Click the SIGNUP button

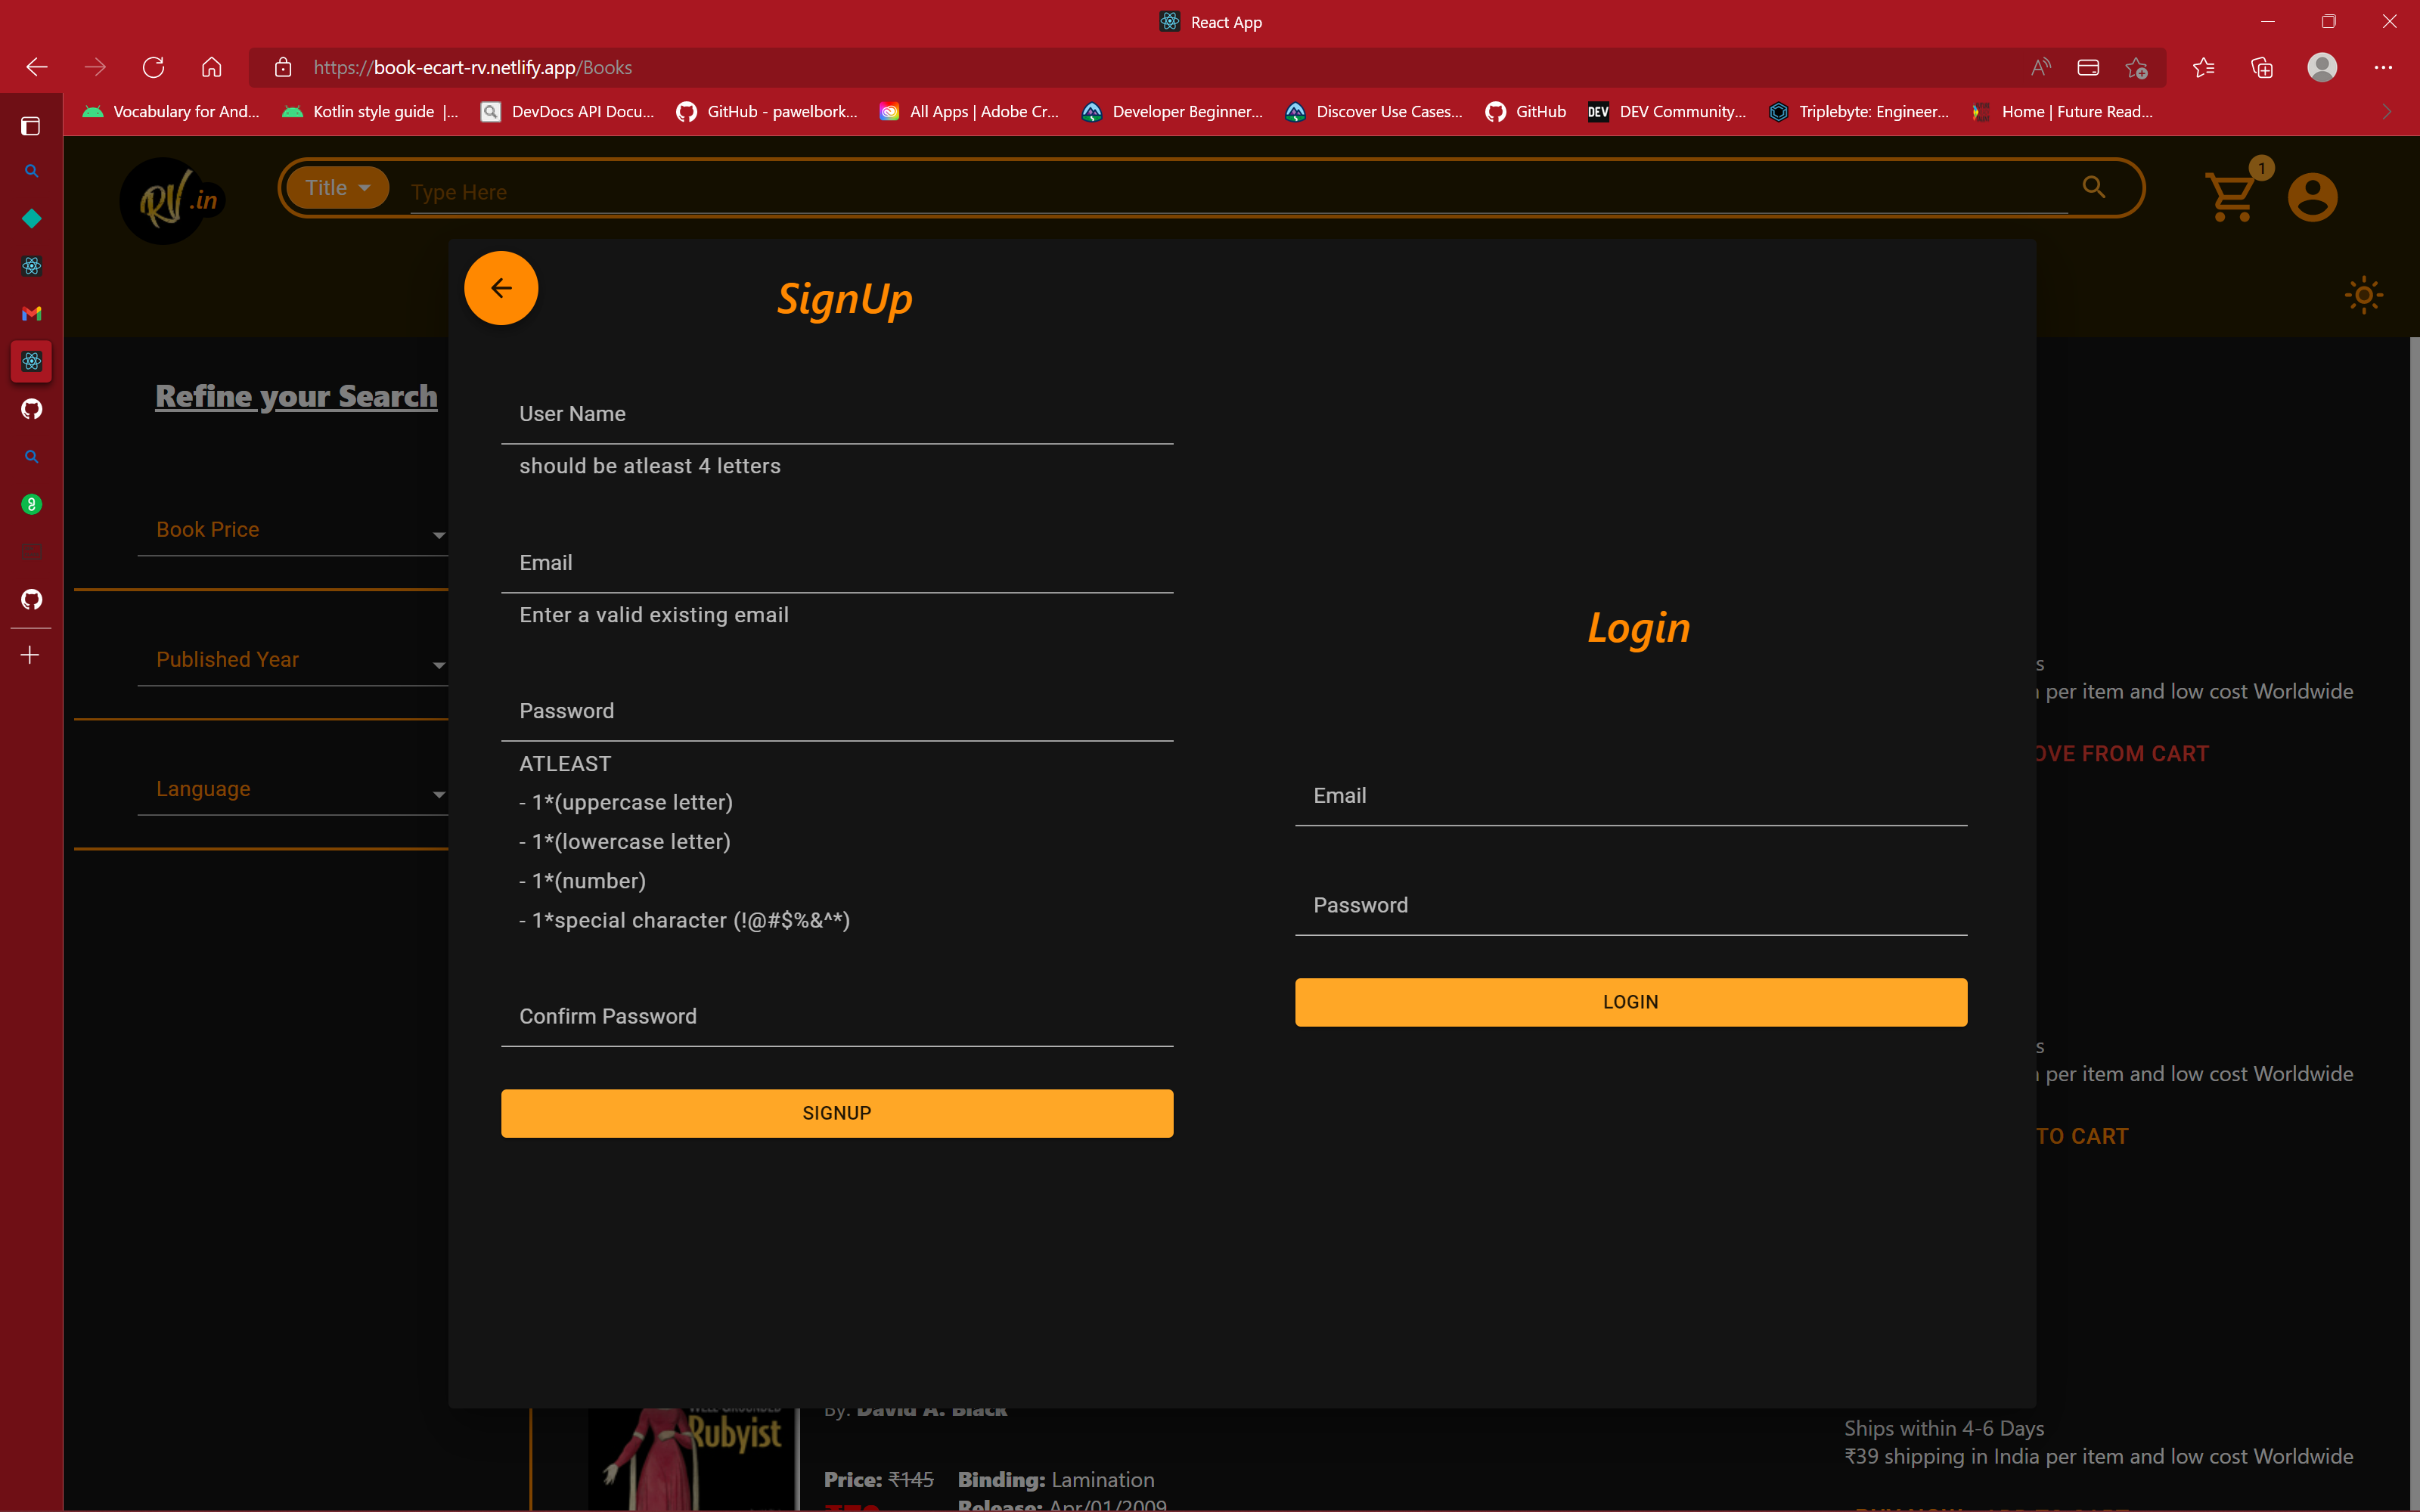tap(836, 1113)
